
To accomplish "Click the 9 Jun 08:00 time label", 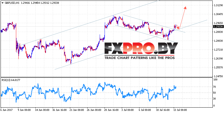I will (24, 110).
